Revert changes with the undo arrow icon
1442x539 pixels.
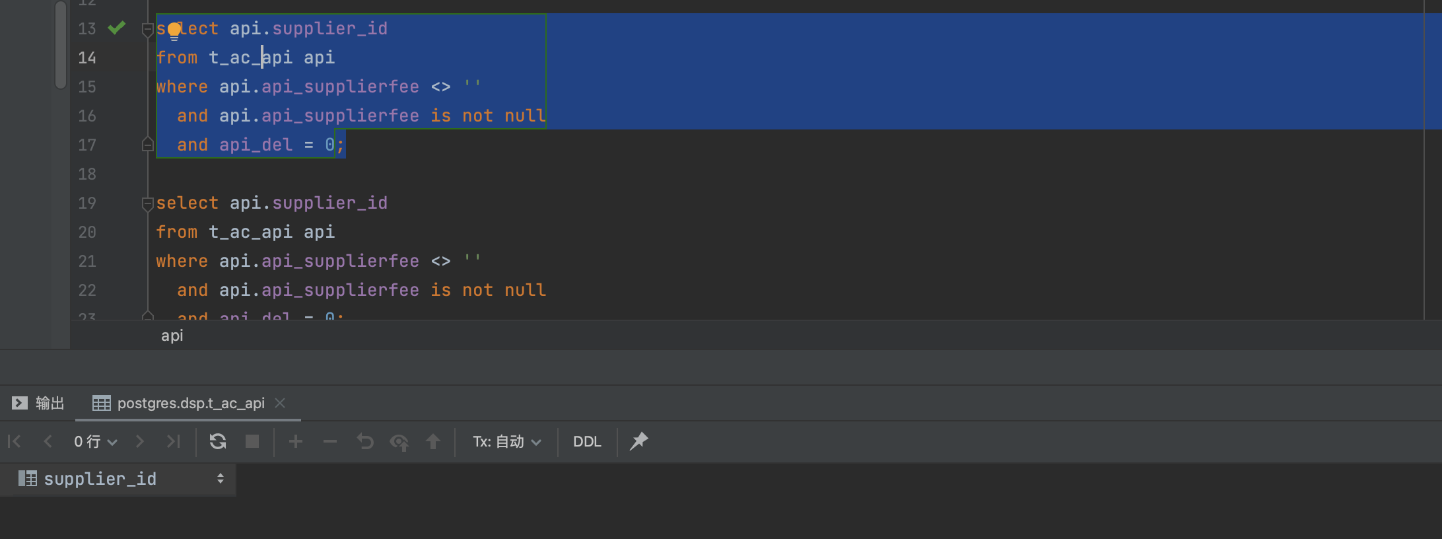[x=364, y=441]
